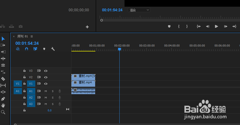Click the blue playhead on timeline ruler
240x125 pixels.
click(119, 49)
